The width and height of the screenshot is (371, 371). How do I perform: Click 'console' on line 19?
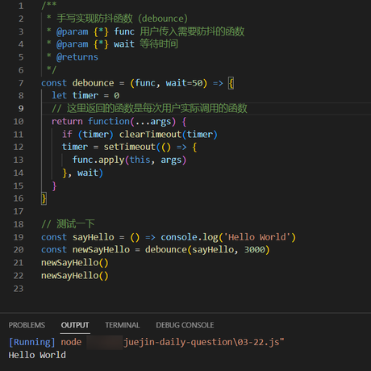click(179, 237)
